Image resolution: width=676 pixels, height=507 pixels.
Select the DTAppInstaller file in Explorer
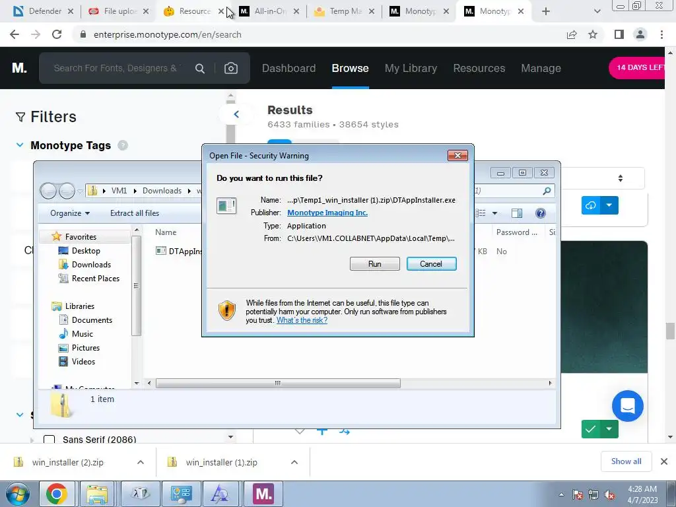pos(178,251)
